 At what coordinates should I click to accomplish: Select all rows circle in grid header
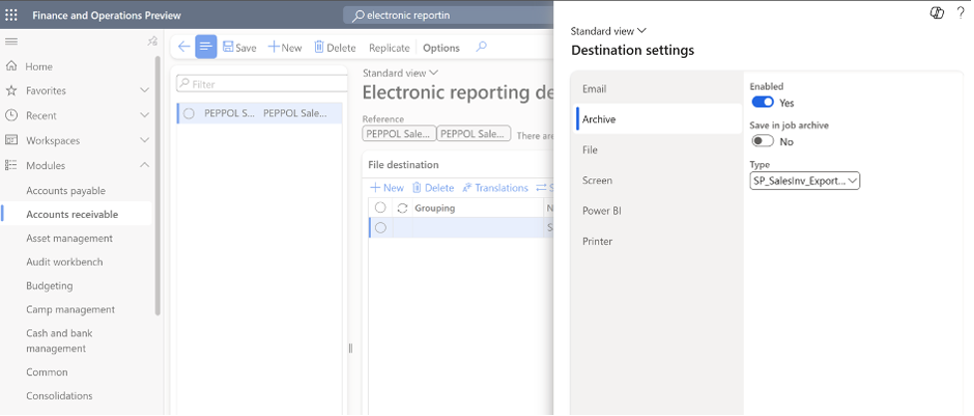click(380, 208)
